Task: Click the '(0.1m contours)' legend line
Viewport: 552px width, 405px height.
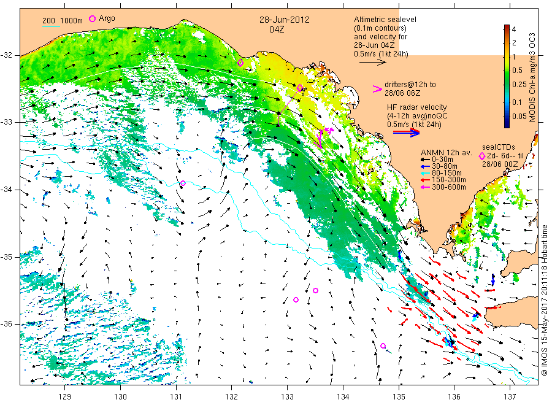Action: (380, 28)
